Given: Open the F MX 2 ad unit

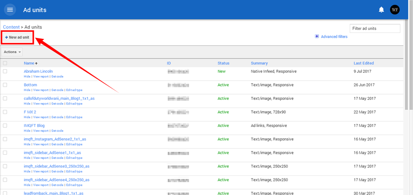Looking at the screenshot, I should pyautogui.click(x=30, y=112).
